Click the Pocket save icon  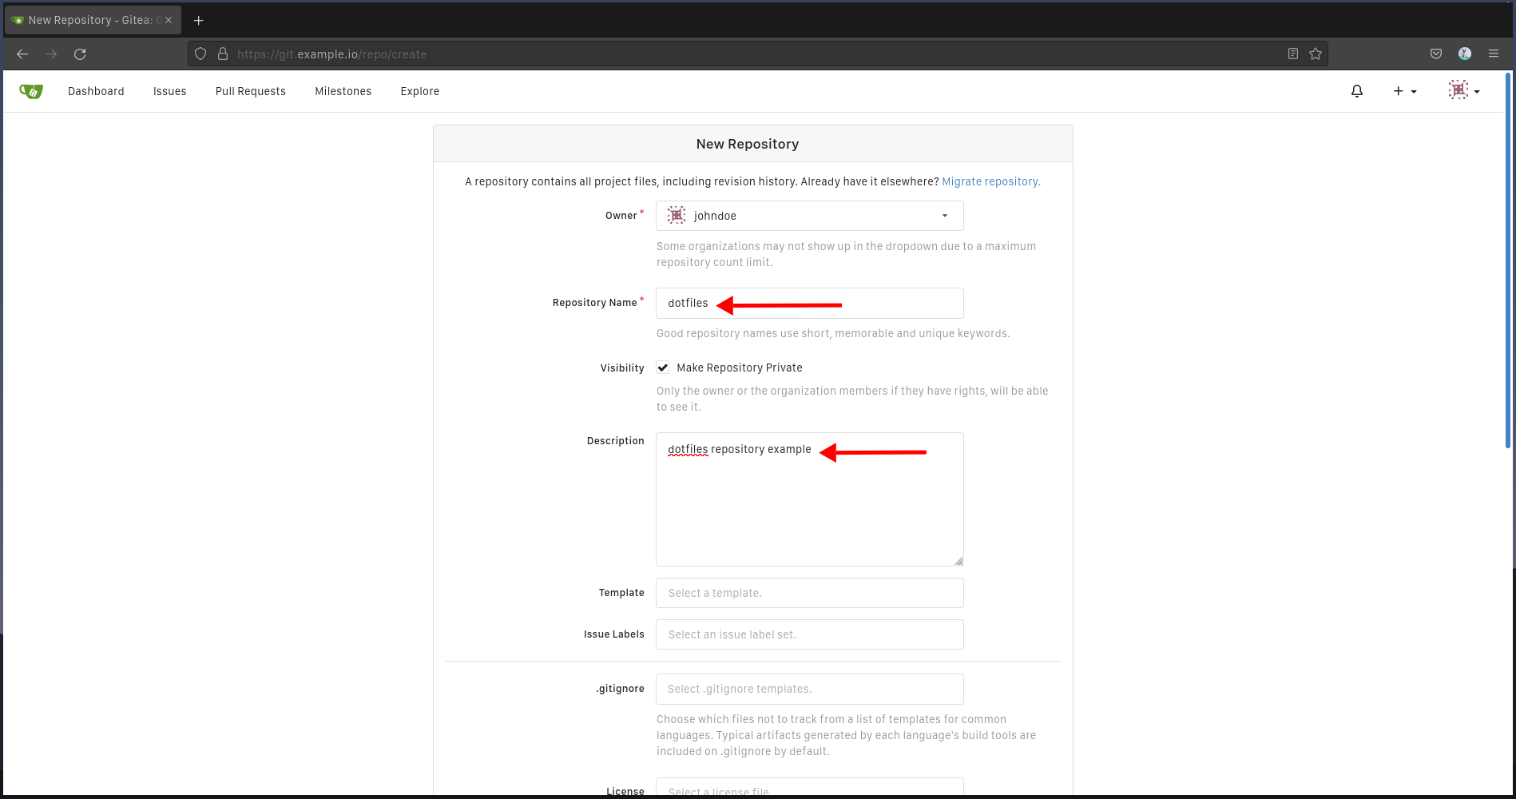[x=1435, y=54]
